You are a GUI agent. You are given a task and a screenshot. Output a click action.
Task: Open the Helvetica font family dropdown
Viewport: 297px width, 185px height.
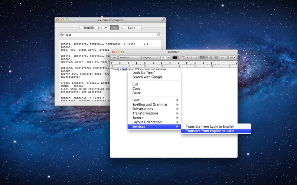[130, 57]
